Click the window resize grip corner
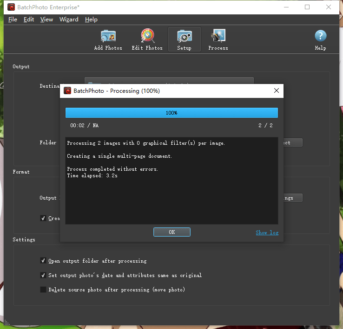 coord(7,323)
